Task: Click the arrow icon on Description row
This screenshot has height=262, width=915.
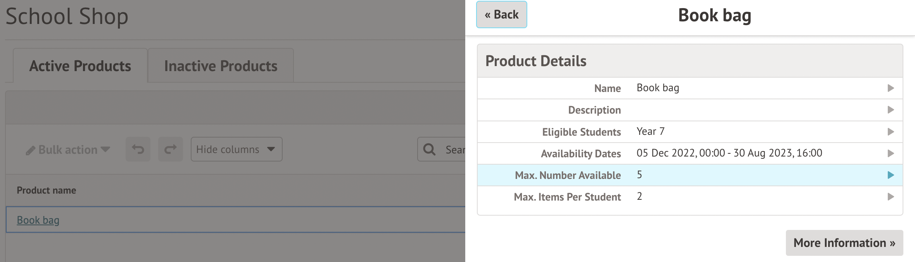Action: [891, 110]
